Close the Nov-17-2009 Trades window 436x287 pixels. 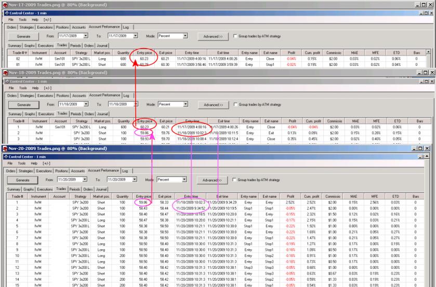tap(431, 4)
